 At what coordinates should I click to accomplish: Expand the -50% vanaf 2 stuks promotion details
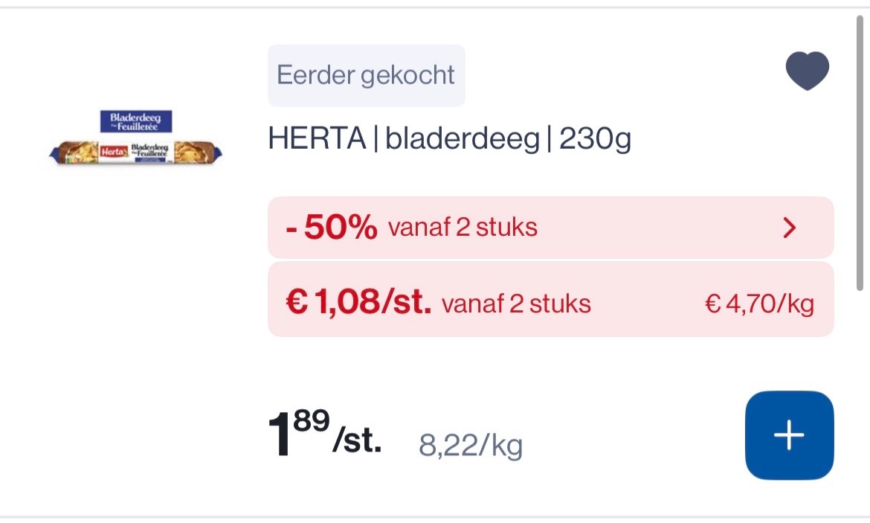[550, 228]
